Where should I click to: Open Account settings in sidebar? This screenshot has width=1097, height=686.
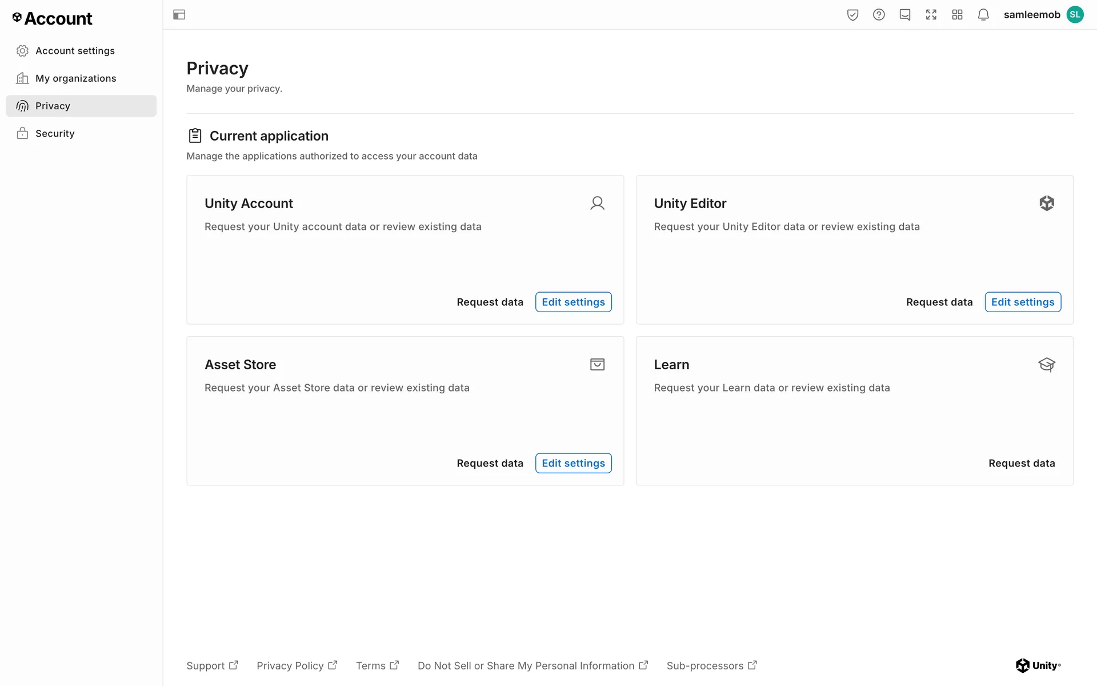(75, 51)
